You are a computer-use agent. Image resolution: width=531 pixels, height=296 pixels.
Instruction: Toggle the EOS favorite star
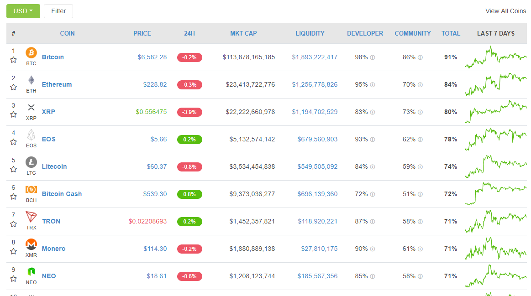tap(14, 142)
